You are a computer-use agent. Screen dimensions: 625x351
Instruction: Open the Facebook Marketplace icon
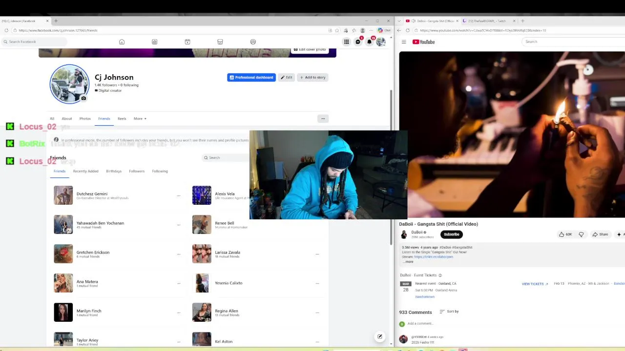pos(220,42)
